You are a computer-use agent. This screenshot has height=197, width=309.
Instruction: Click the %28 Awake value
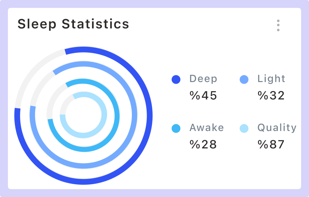[x=203, y=144]
